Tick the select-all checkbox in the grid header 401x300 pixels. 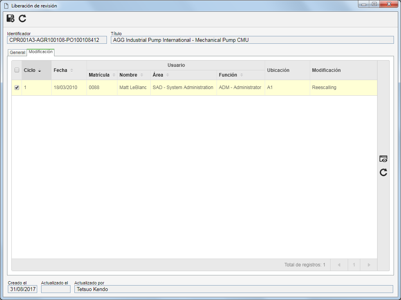(x=17, y=70)
